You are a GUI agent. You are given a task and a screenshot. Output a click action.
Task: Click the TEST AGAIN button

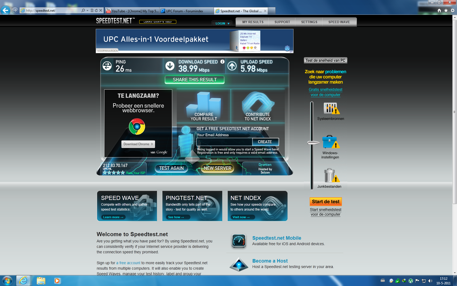click(x=171, y=168)
